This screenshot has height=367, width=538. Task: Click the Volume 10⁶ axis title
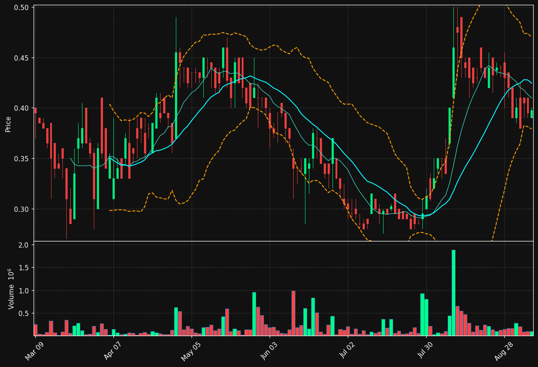tap(11, 289)
